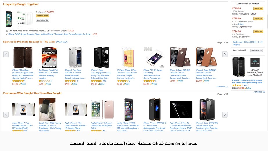Screen dimensions: 268x151
Task: Click right arrow of Sponsored Products carousel
Action: (x=225, y=54)
